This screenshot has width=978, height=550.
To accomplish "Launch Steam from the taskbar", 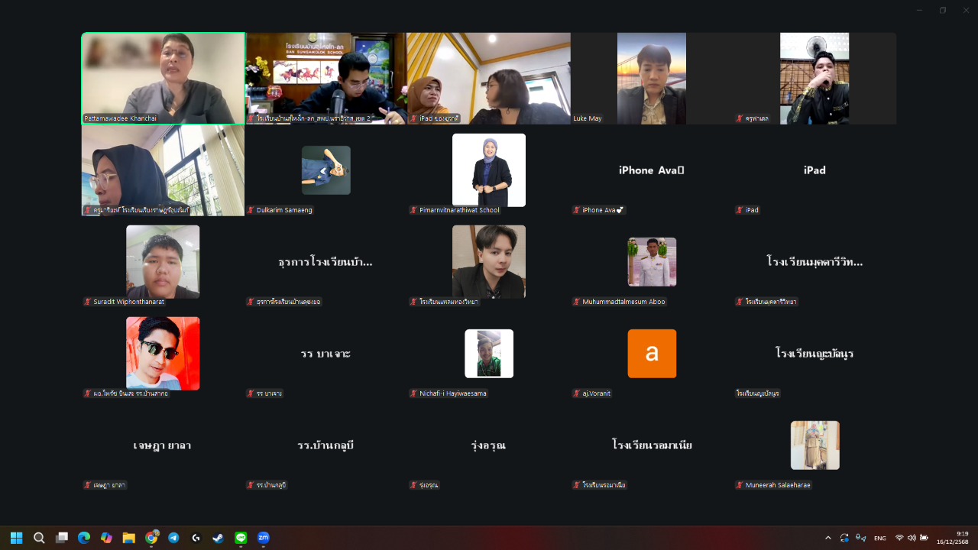I will pyautogui.click(x=219, y=538).
